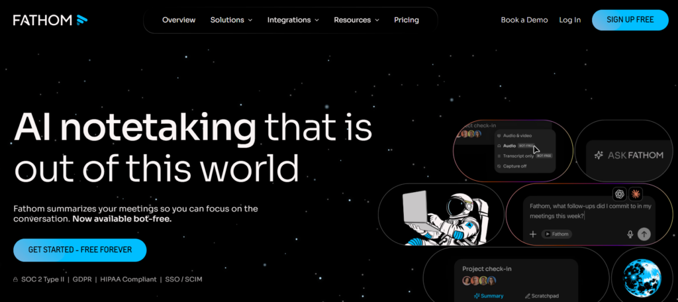Open the Summary tab in Project check-in
The width and height of the screenshot is (678, 302).
point(489,296)
